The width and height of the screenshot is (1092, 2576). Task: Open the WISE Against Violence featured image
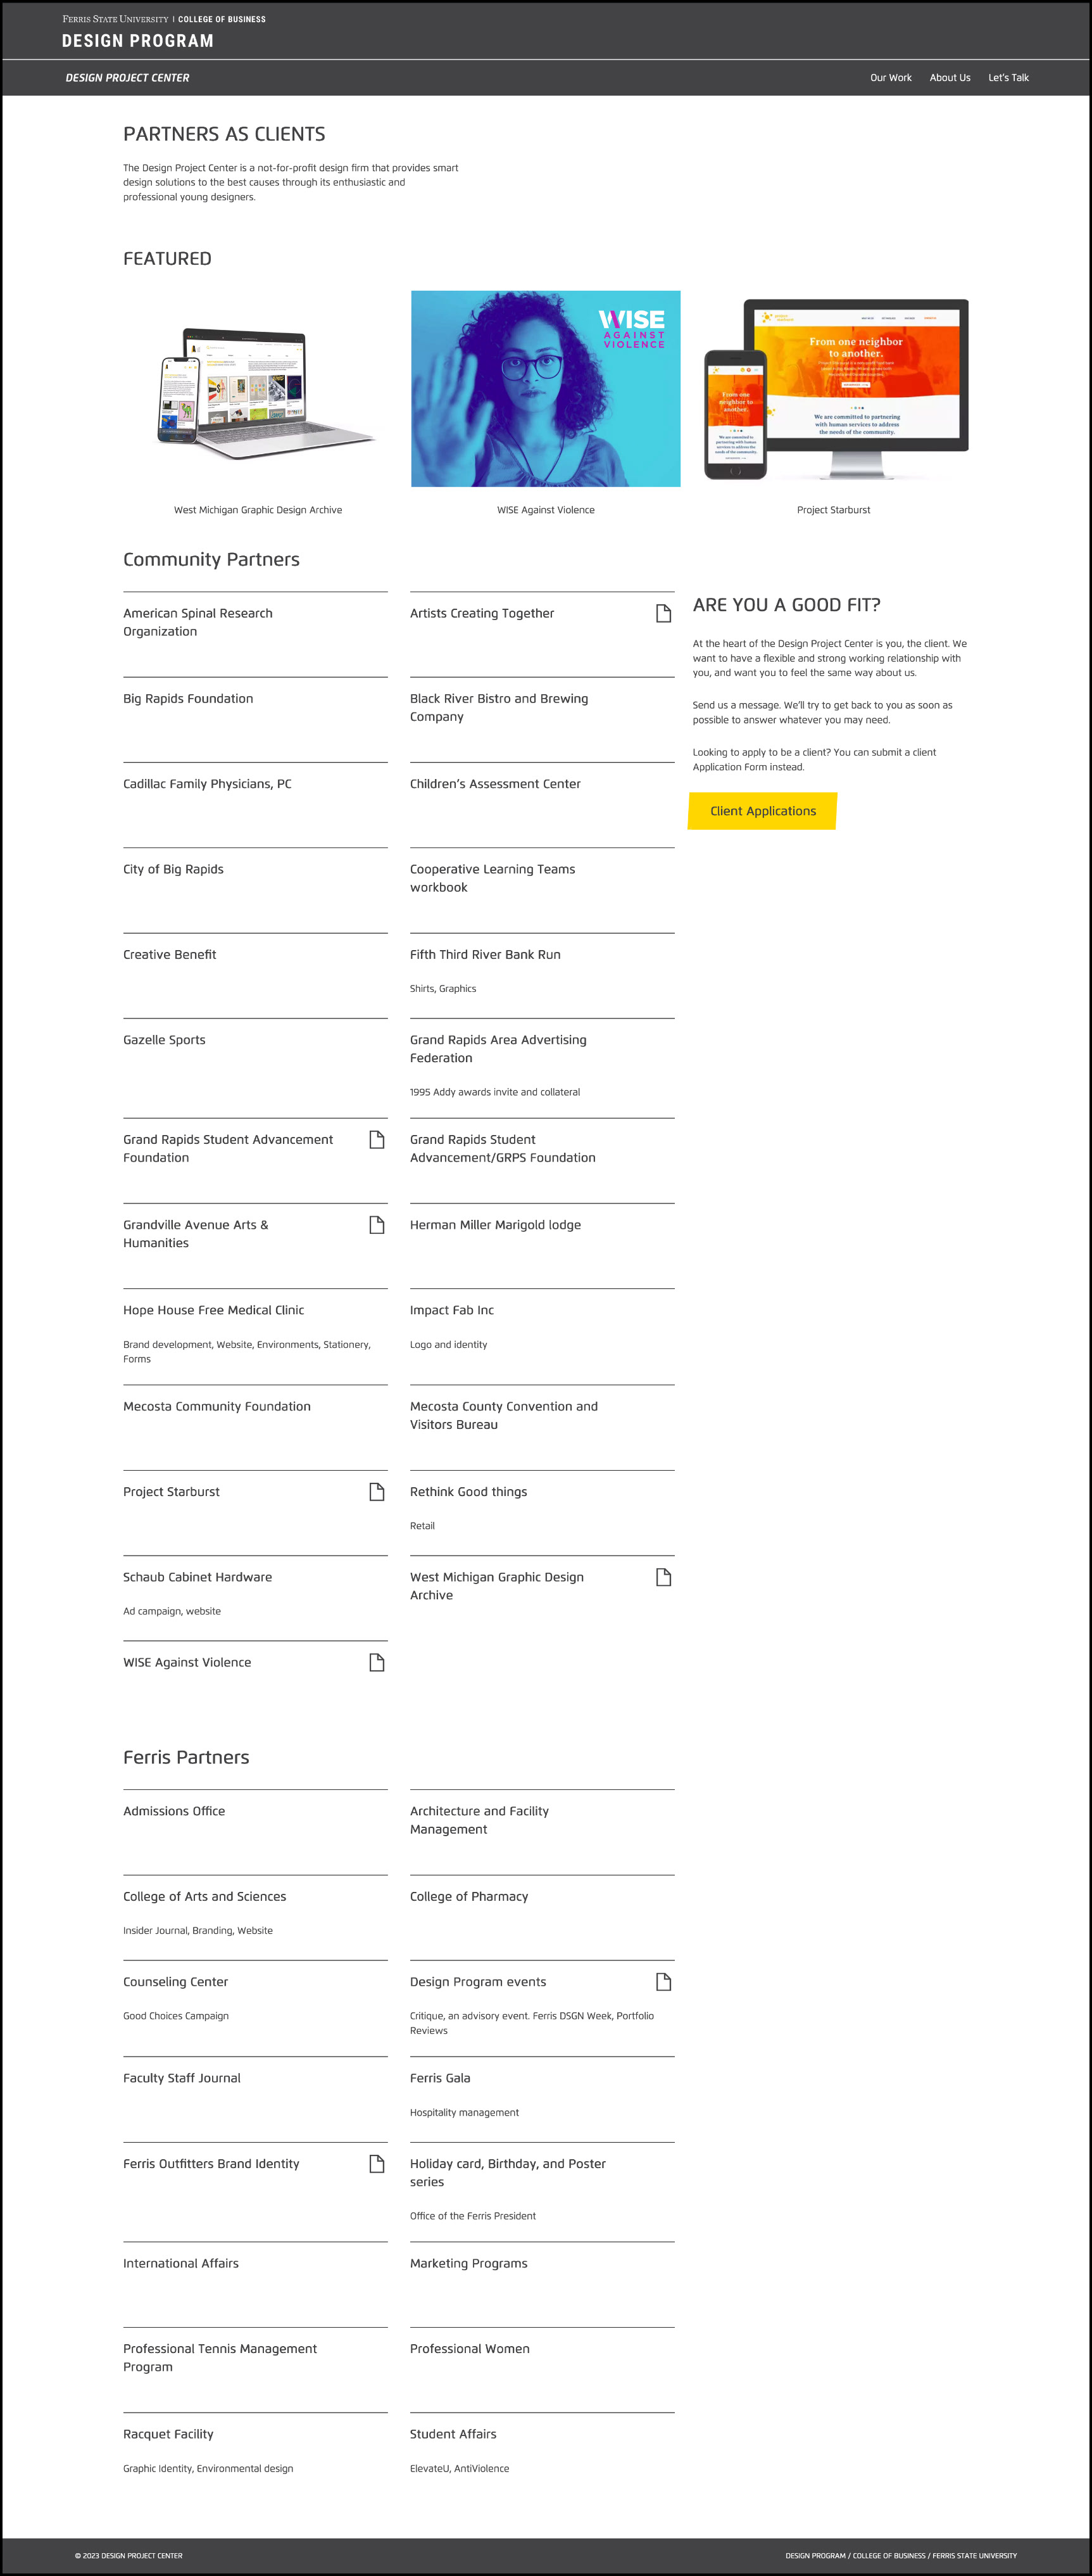(546, 389)
